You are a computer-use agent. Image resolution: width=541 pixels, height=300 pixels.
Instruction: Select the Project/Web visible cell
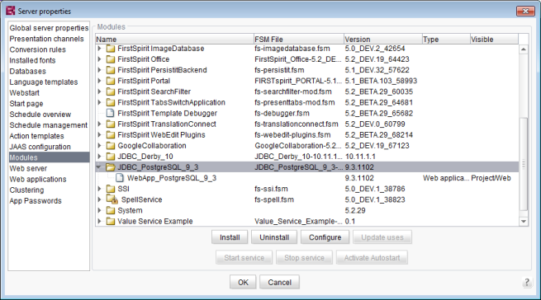pos(491,178)
